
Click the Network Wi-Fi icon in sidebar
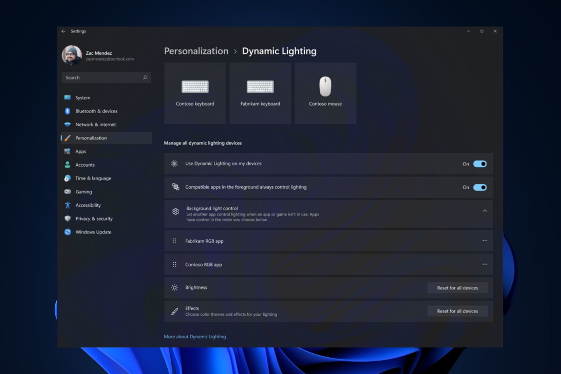click(x=67, y=124)
